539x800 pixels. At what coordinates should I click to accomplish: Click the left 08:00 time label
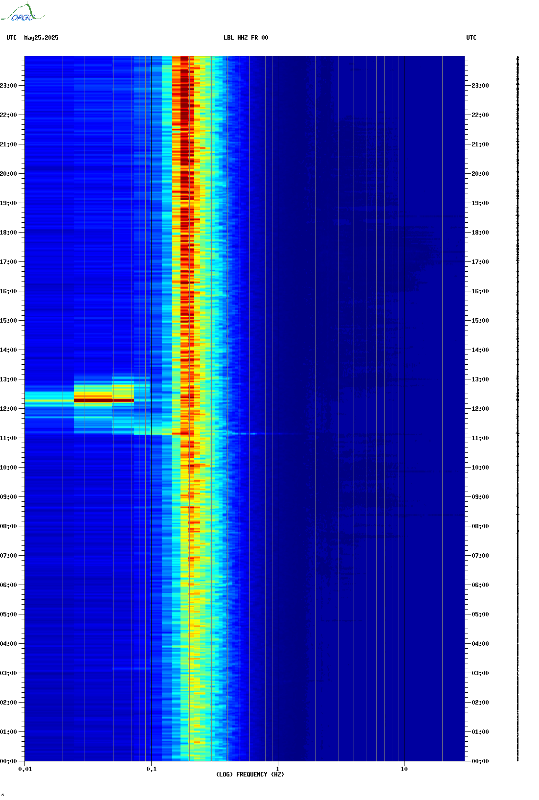8,526
